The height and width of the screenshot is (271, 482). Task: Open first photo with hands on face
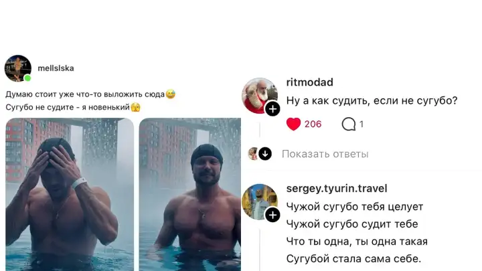pyautogui.click(x=70, y=195)
